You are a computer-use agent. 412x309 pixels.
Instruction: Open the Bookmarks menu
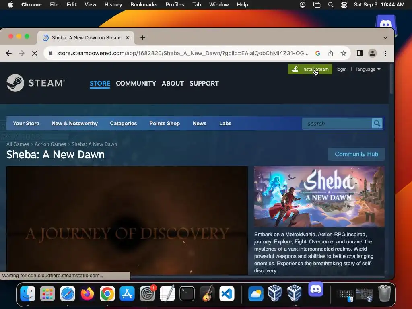point(144,5)
